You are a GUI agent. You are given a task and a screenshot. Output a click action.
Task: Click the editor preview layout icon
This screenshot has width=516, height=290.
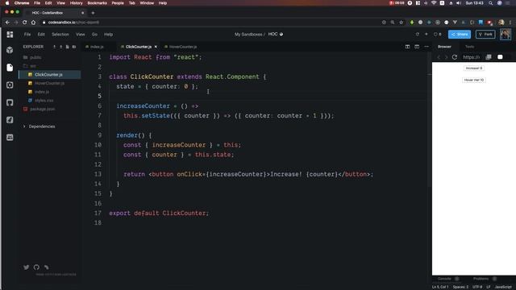pos(417,47)
